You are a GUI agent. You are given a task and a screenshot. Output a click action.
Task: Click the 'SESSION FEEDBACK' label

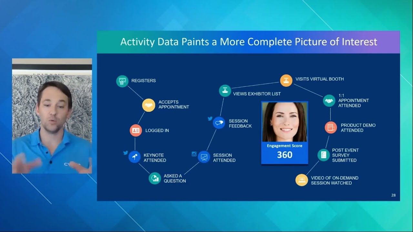[240, 123]
